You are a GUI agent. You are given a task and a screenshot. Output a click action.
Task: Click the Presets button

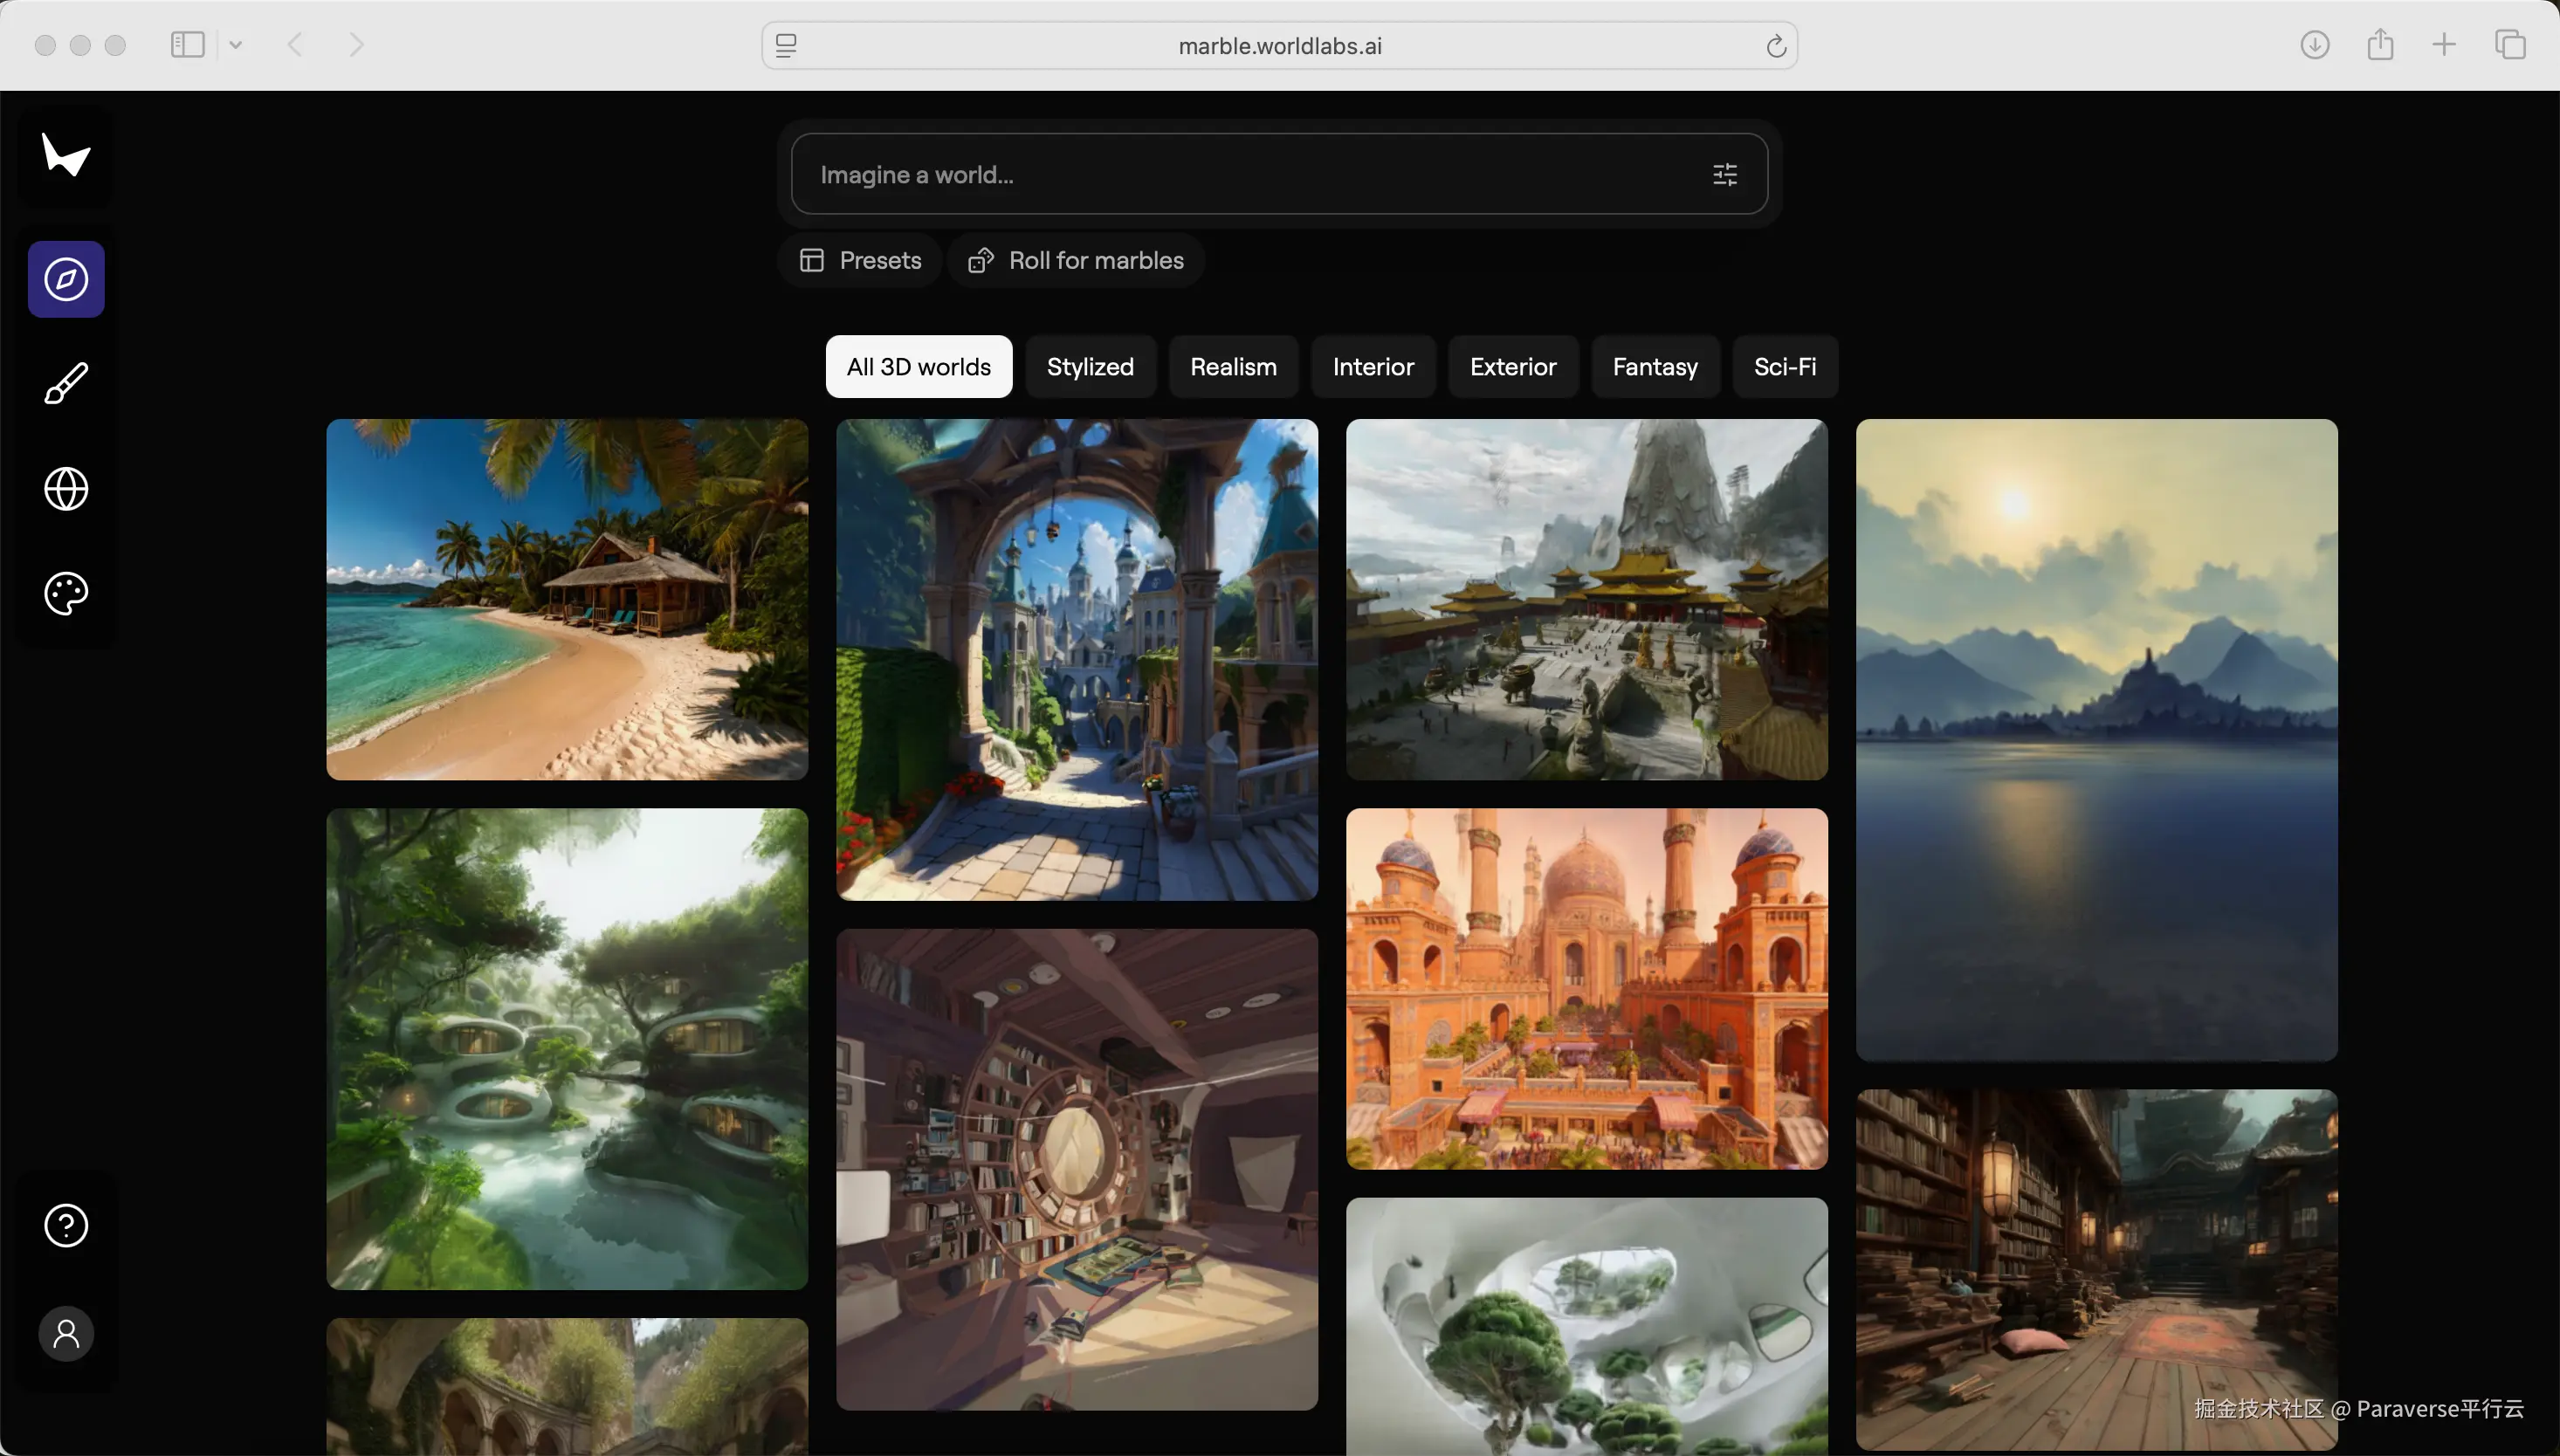pos(860,260)
